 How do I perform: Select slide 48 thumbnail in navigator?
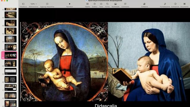click(11, 95)
